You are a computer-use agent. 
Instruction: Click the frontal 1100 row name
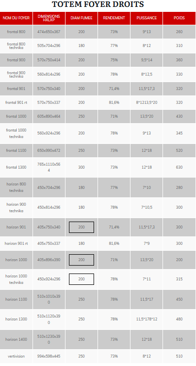coord(16,150)
